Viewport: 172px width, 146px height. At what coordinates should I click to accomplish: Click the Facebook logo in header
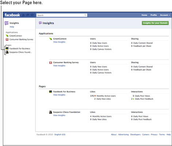tap(12, 15)
